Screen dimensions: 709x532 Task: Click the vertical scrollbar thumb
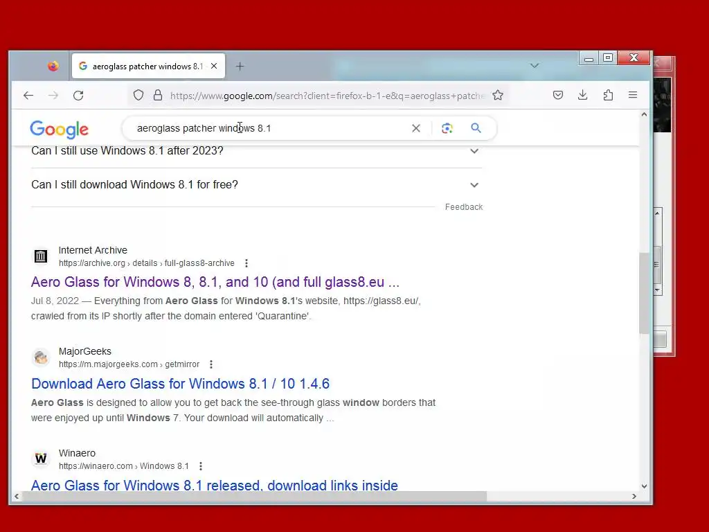point(644,293)
